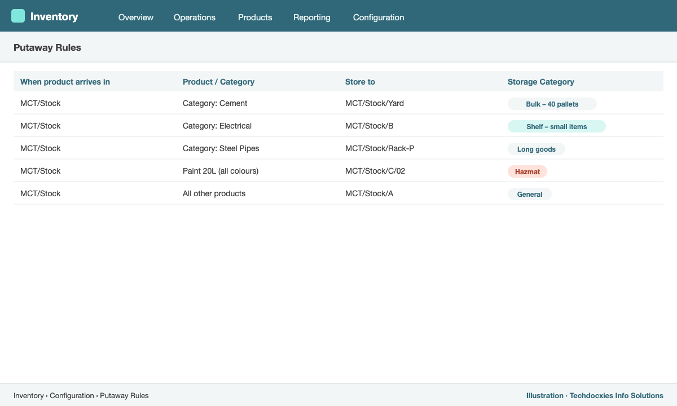Click the MCT/Stock/C/02 destination
This screenshot has height=406, width=677.
[375, 171]
